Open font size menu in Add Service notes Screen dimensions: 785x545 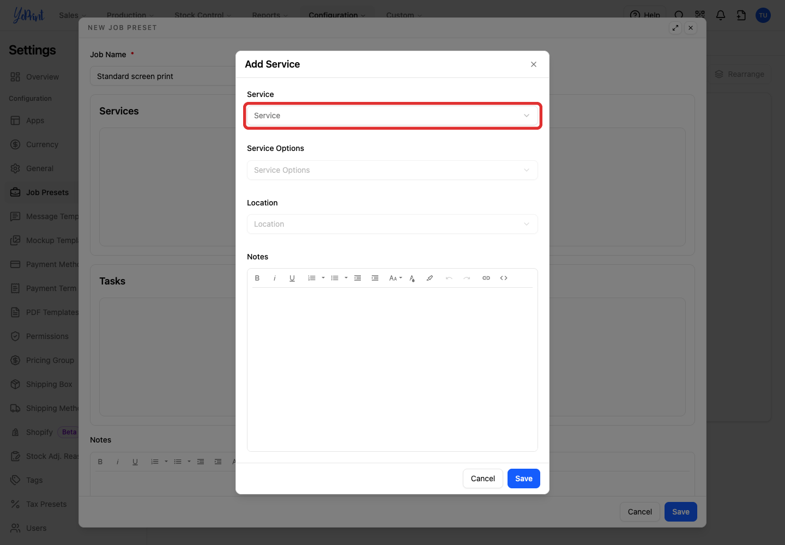[395, 278]
